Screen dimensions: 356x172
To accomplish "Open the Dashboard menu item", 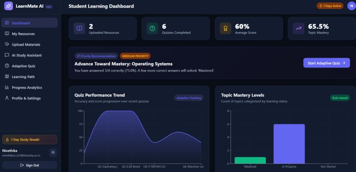I will pyautogui.click(x=30, y=23).
